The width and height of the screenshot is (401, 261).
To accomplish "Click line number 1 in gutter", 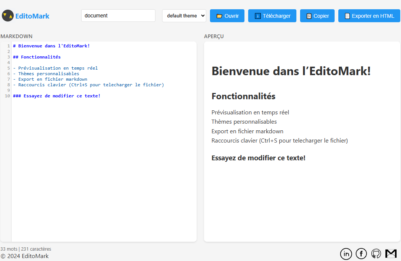I will pyautogui.click(x=9, y=46).
